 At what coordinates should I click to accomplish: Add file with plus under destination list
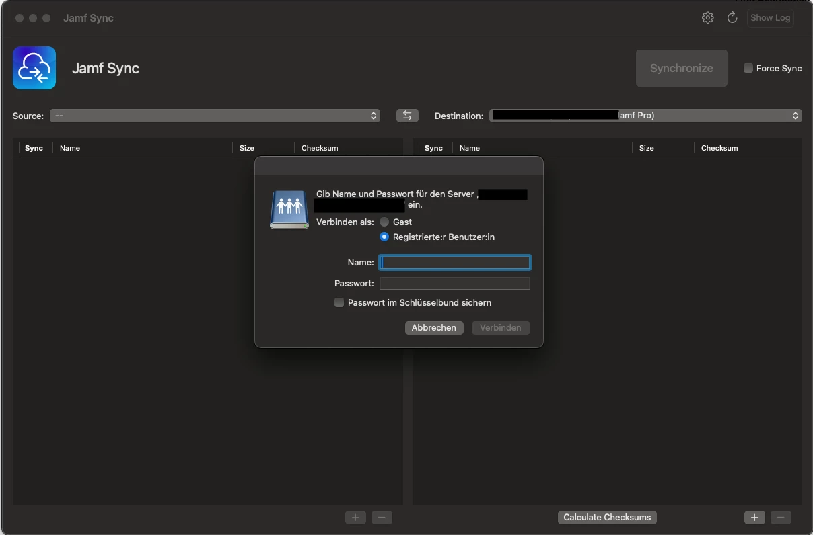tap(754, 517)
